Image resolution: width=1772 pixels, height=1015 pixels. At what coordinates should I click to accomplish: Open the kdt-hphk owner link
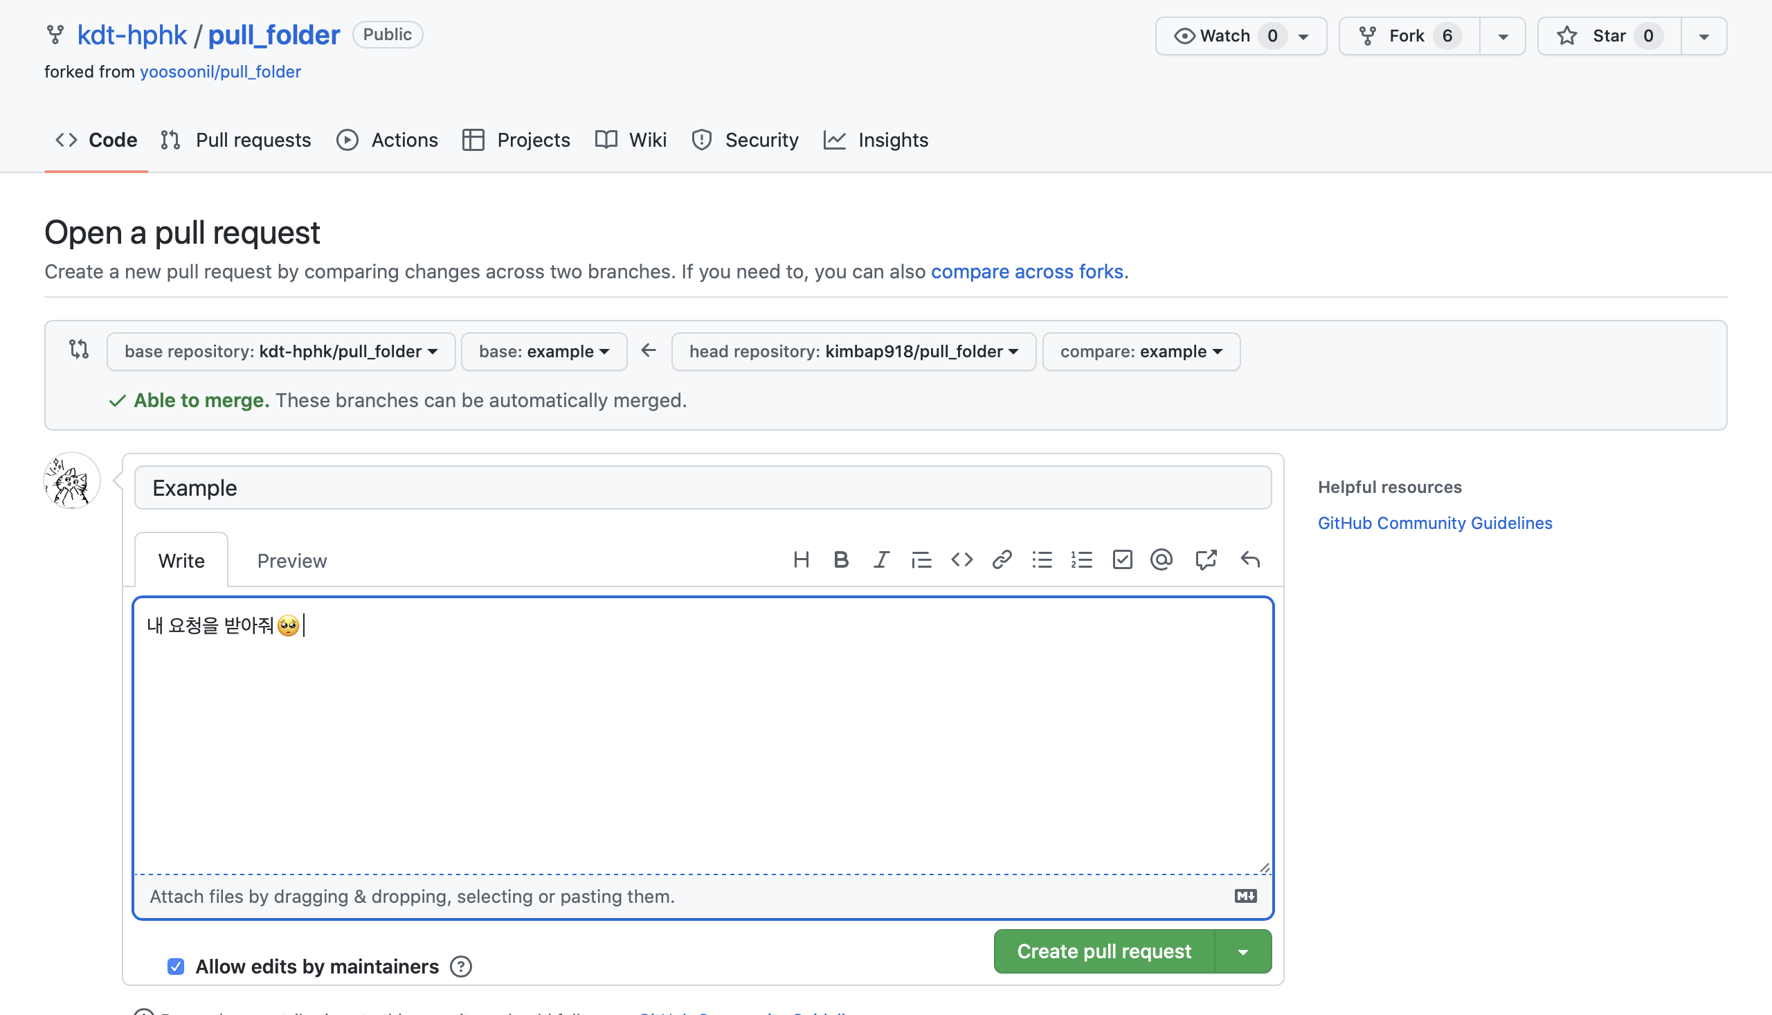tap(132, 35)
